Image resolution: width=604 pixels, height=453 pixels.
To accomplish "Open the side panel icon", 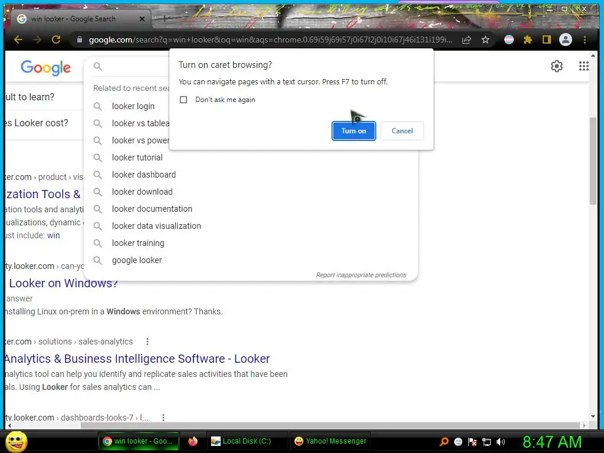I will click(547, 40).
